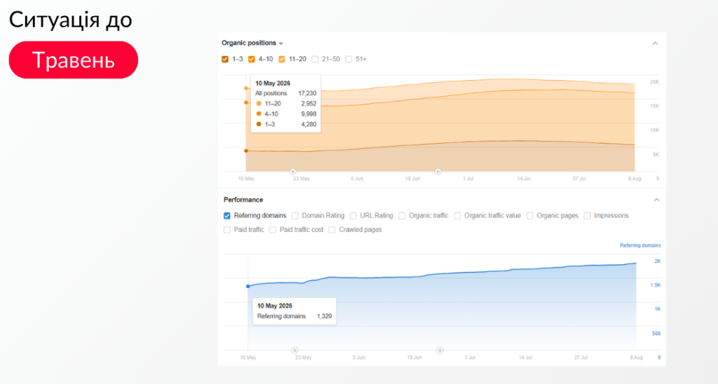Image resolution: width=718 pixels, height=384 pixels.
Task: Uncheck the 11–20 positions checkbox
Action: tap(282, 59)
